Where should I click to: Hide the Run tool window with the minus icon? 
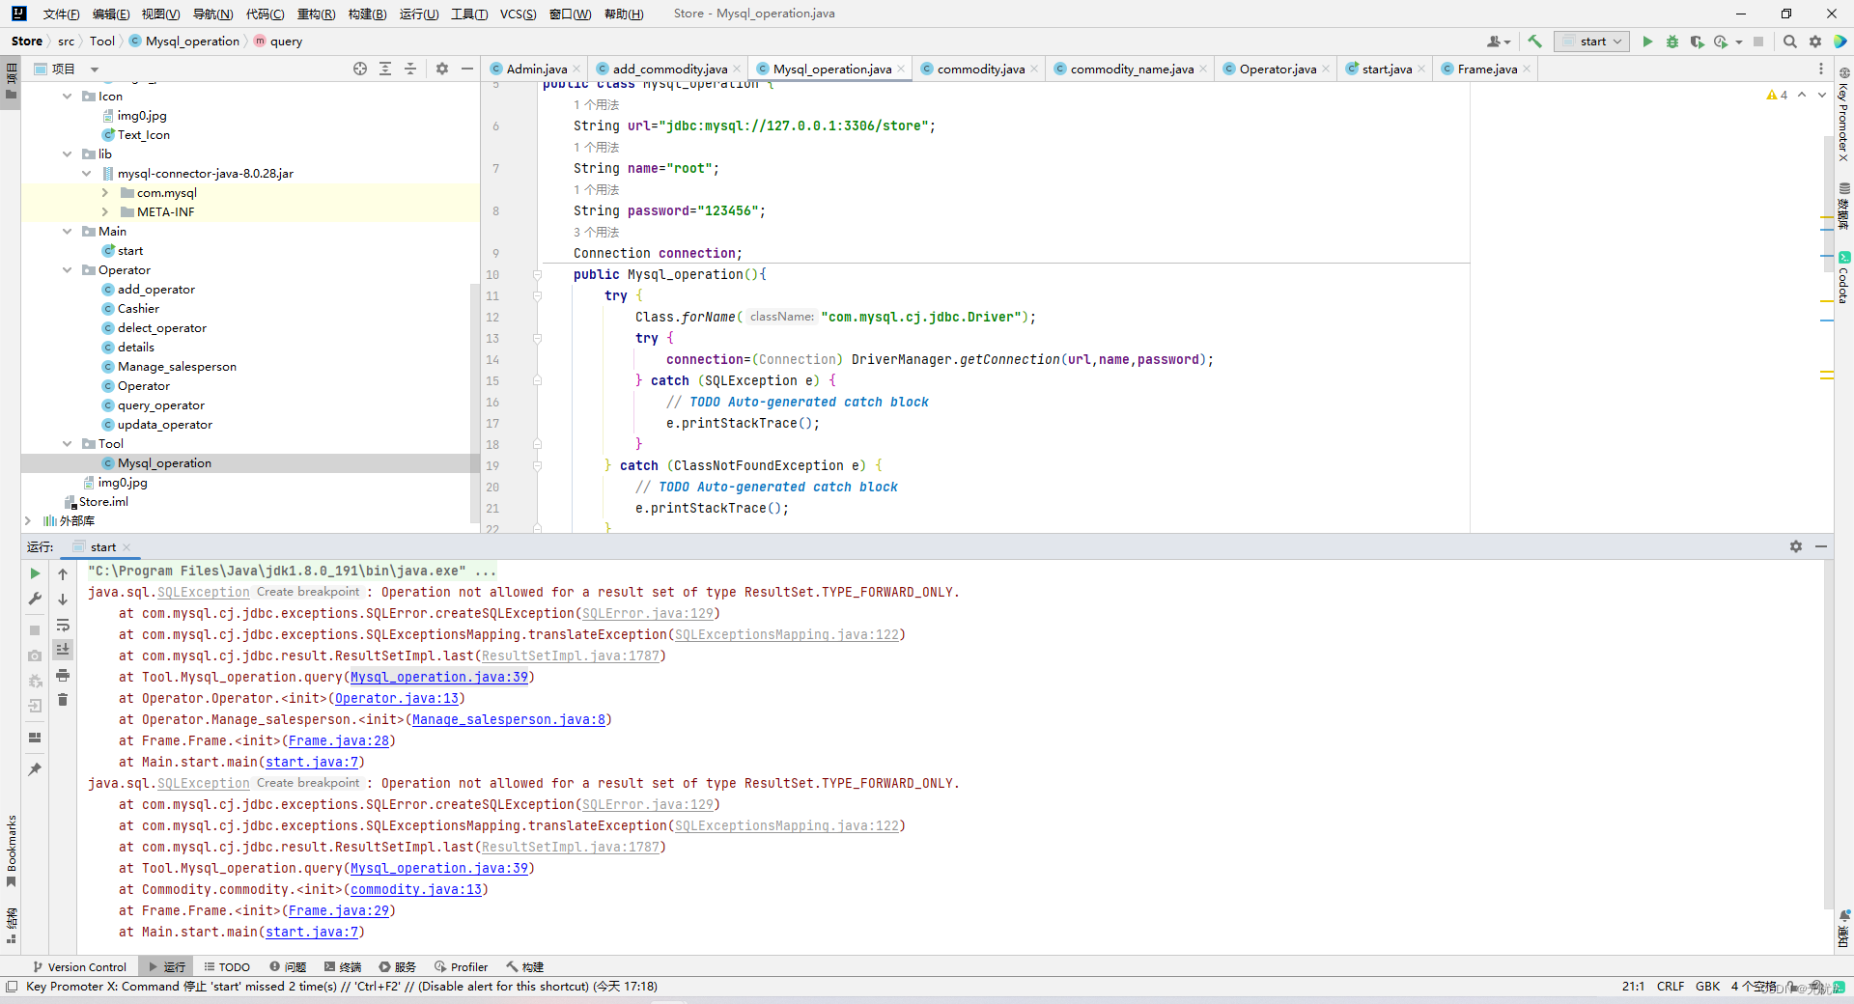(x=1821, y=546)
